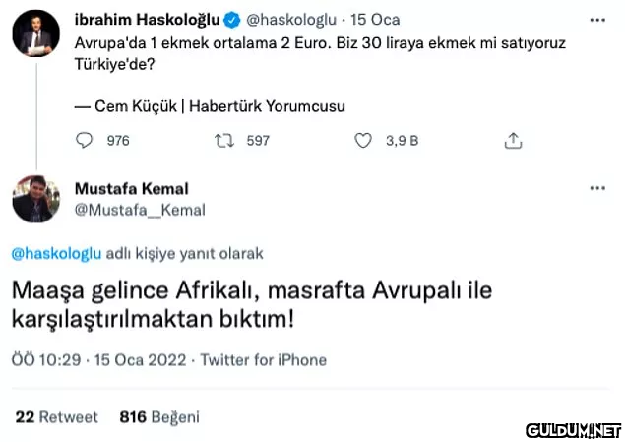Click the Twitter for iPhone source label
Image resolution: width=625 pixels, height=442 pixels.
pyautogui.click(x=263, y=359)
